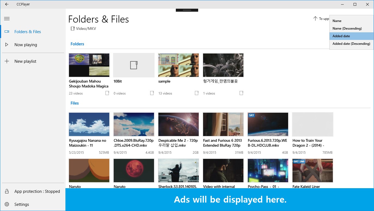Play Video with internal thumbnail

pos(223,171)
